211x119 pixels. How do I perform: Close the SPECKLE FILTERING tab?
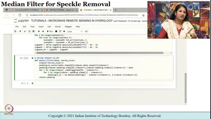point(76,10)
